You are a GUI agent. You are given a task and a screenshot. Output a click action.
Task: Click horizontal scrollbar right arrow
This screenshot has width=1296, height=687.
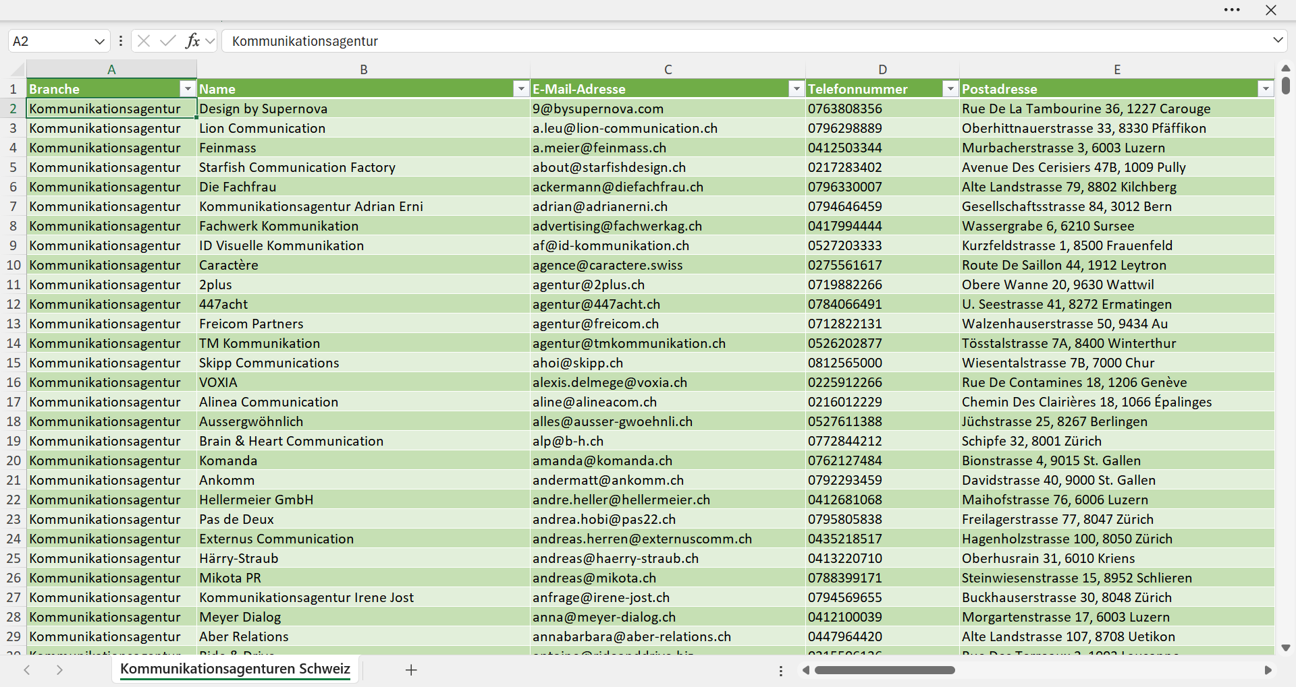1268,670
